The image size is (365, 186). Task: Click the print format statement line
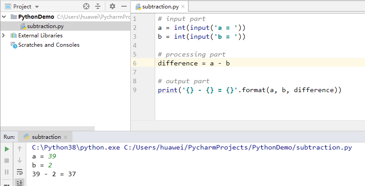click(x=249, y=90)
